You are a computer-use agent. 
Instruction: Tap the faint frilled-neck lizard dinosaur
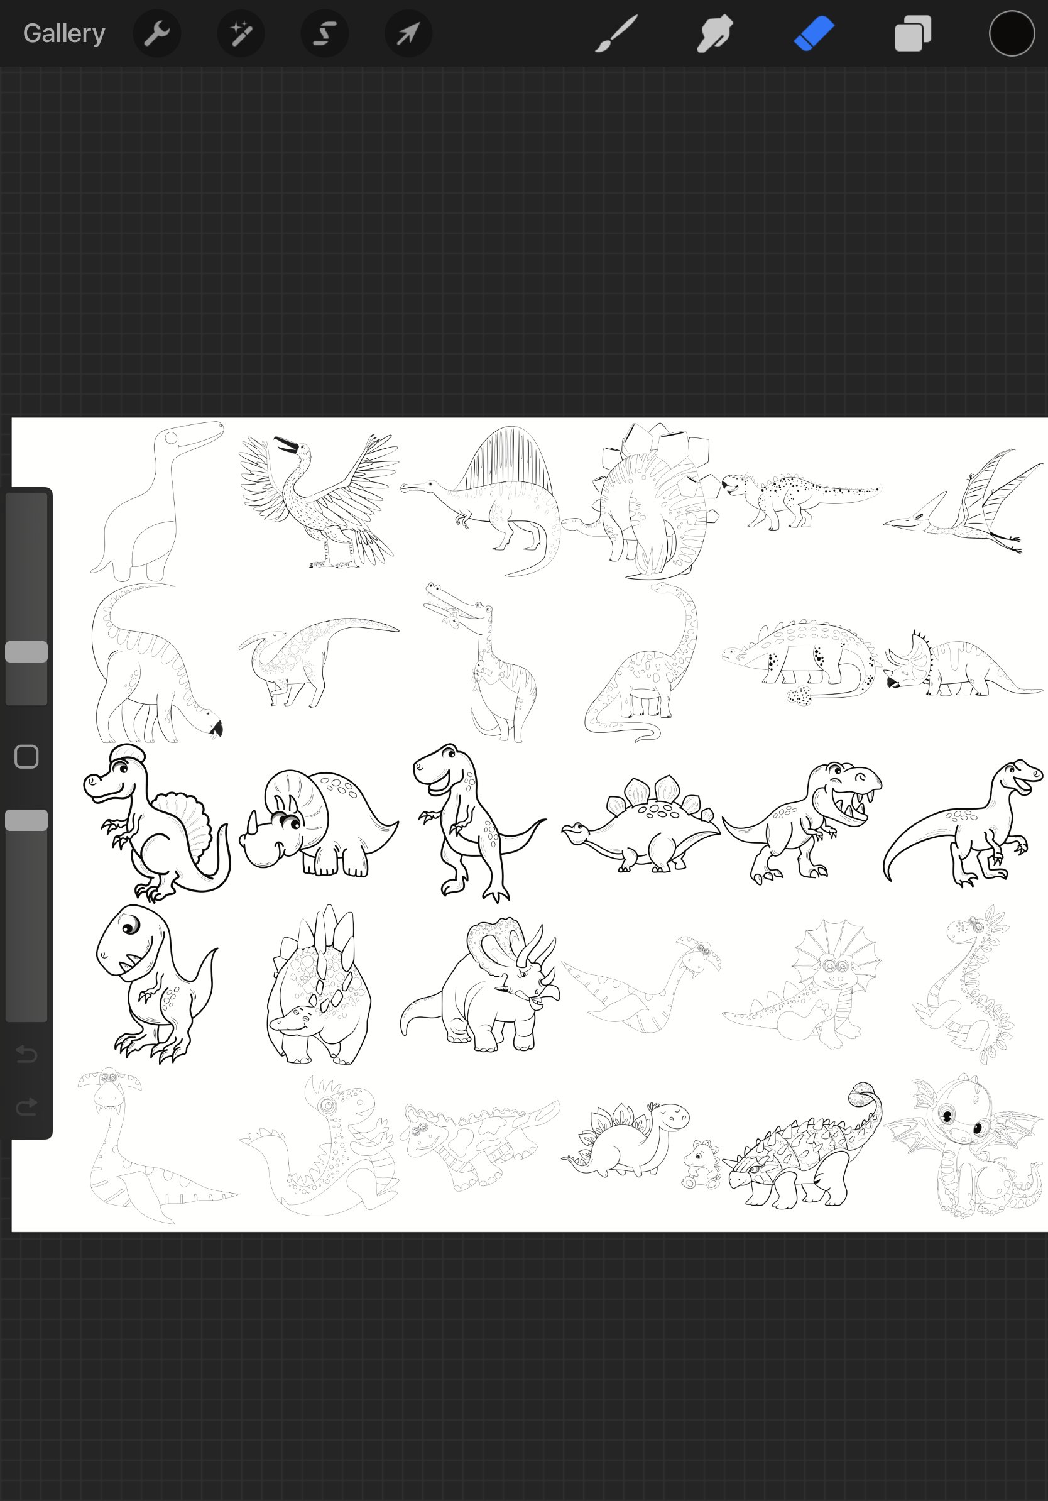[x=802, y=984]
